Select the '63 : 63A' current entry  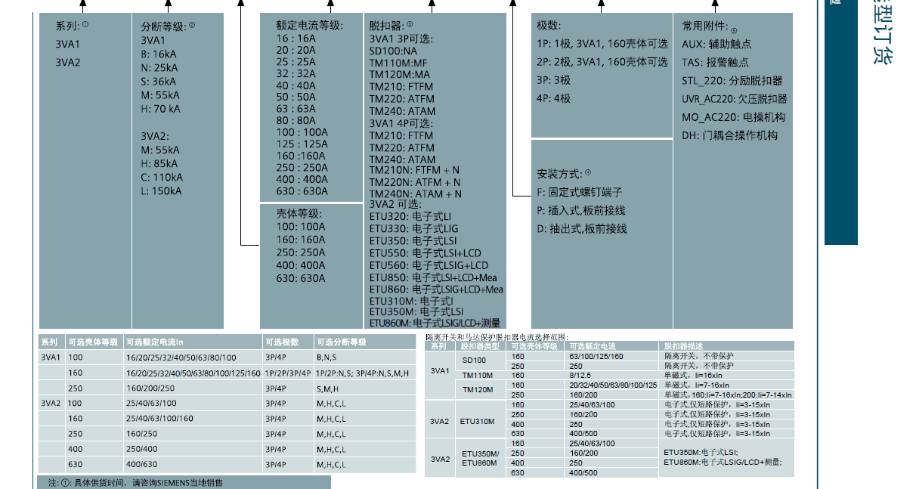click(x=296, y=109)
